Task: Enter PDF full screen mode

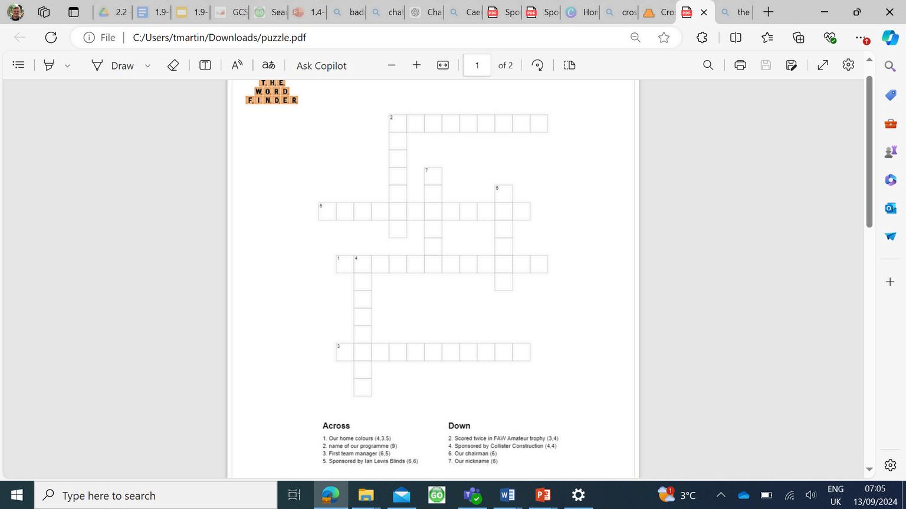Action: coord(823,65)
